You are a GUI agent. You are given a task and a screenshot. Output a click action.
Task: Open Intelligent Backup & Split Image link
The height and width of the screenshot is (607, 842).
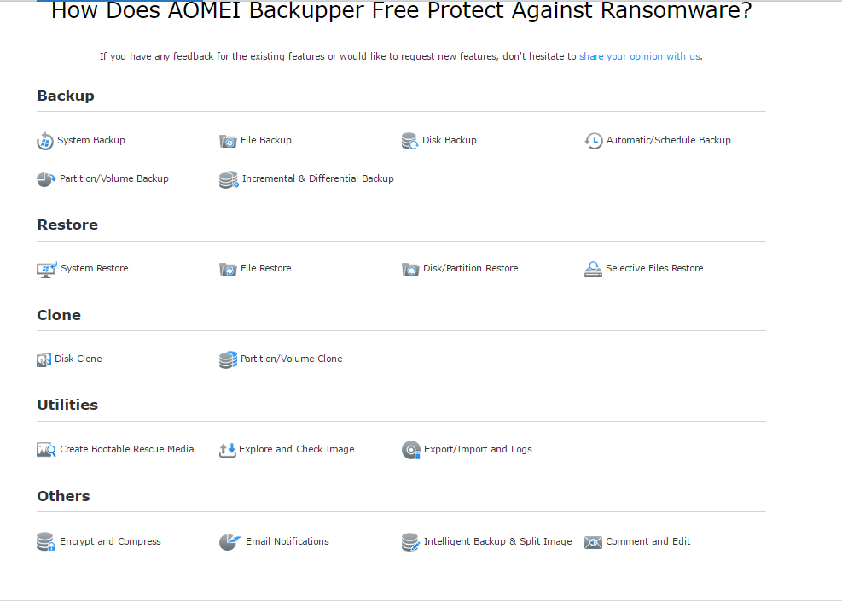point(497,541)
